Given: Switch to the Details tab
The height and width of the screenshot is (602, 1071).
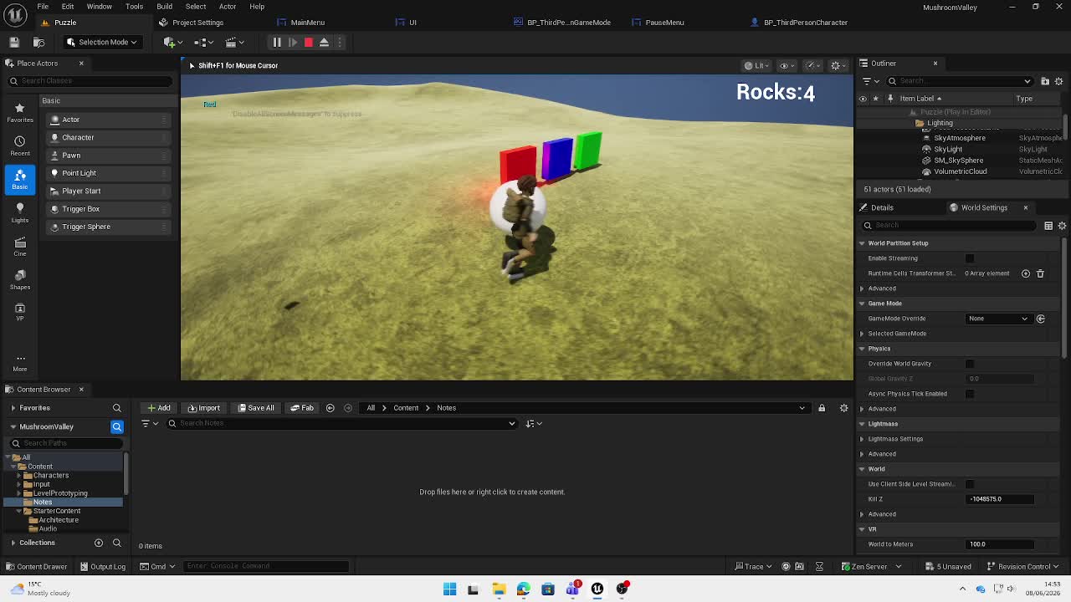Looking at the screenshot, I should (x=877, y=207).
